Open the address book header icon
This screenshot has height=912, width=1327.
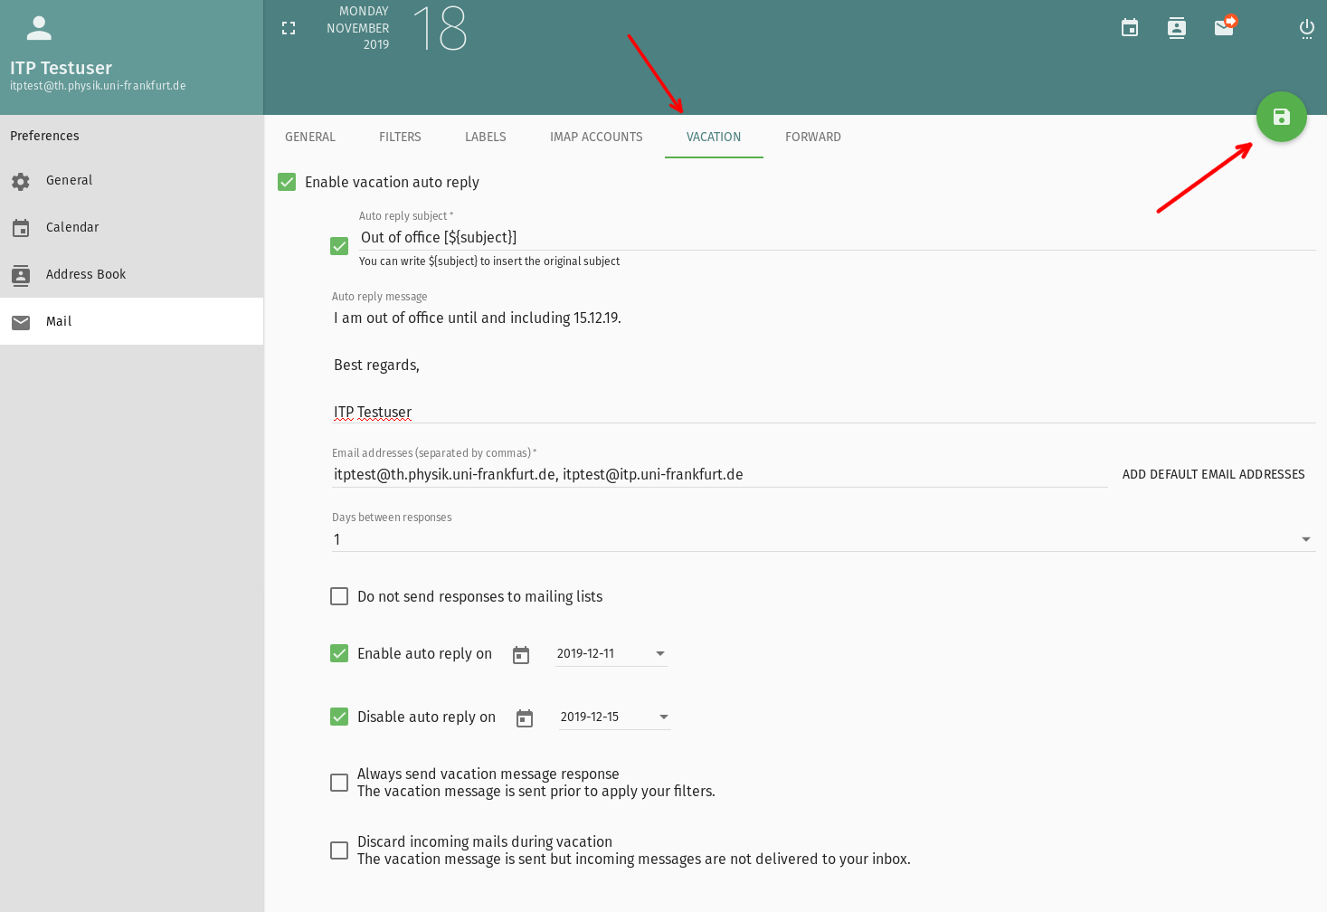1176,28
